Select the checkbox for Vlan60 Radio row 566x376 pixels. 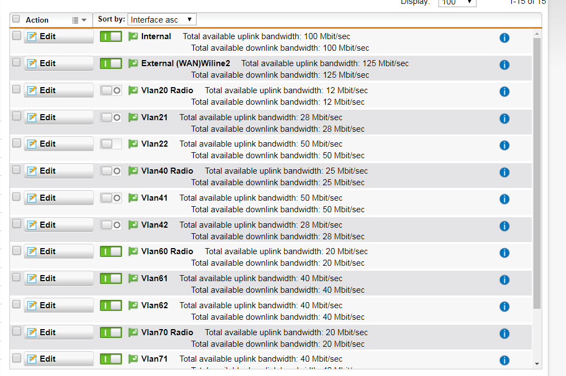point(16,250)
